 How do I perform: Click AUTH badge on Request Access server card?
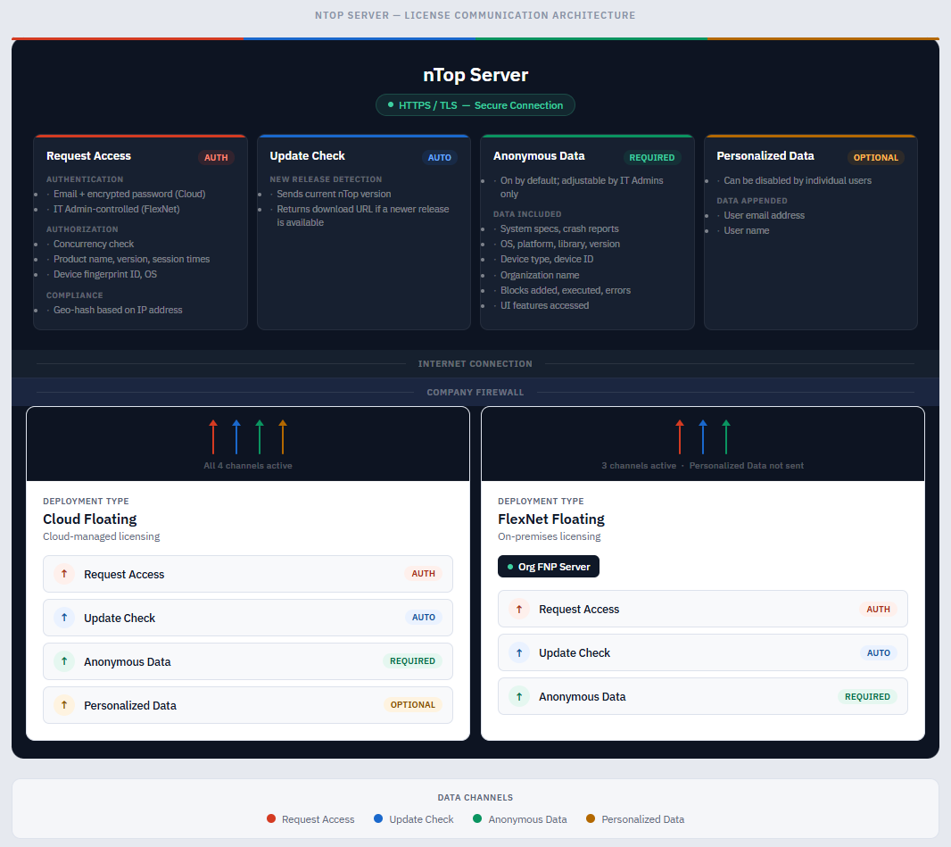(216, 157)
